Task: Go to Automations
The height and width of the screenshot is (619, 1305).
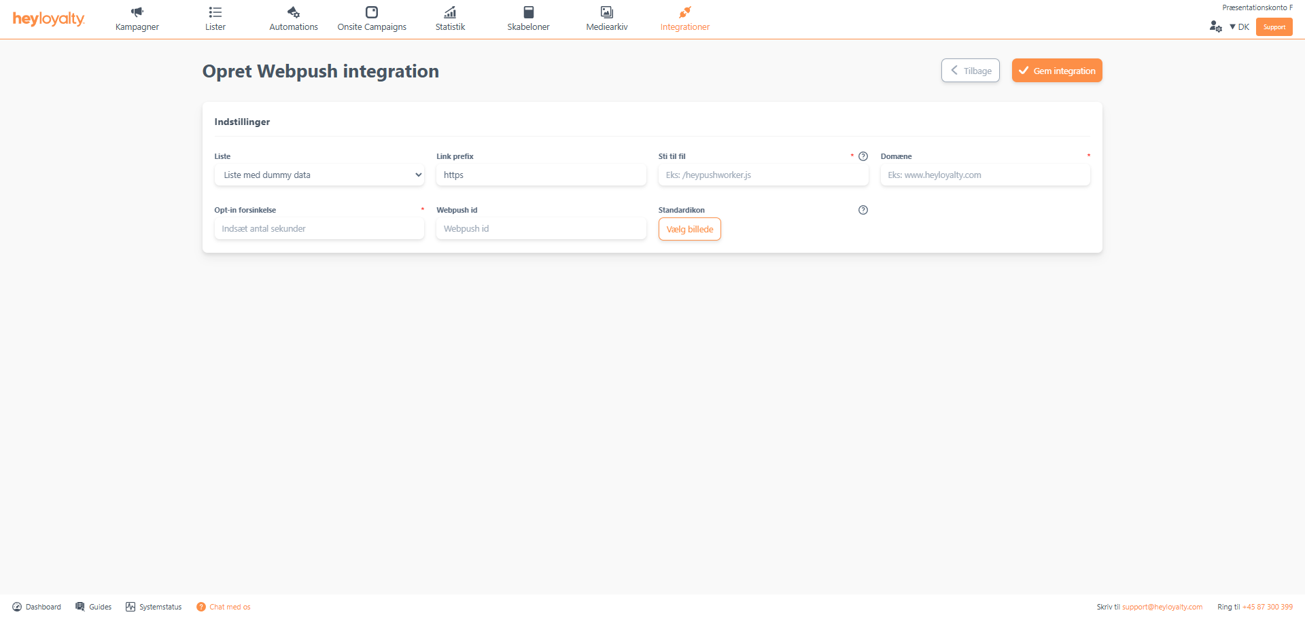Action: [294, 19]
